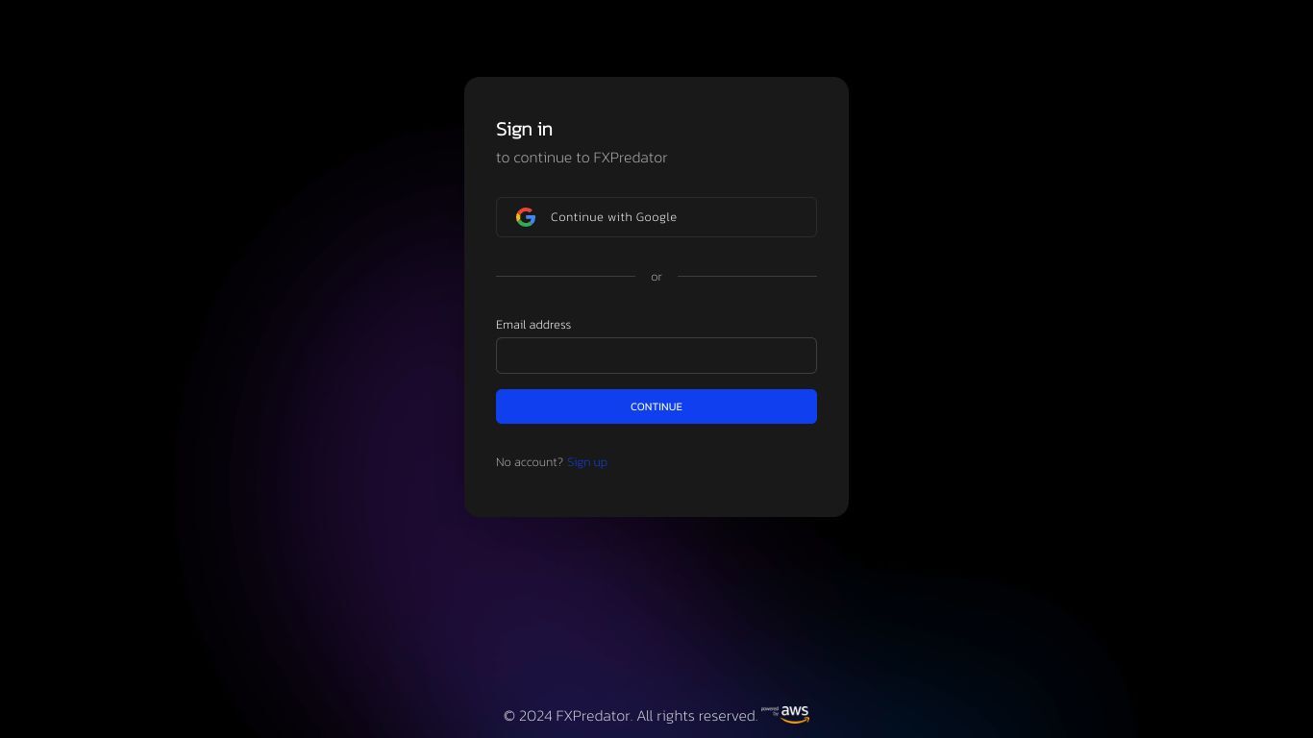Viewport: 1313px width, 738px height.
Task: Click the Google logo icon
Action: 526,217
